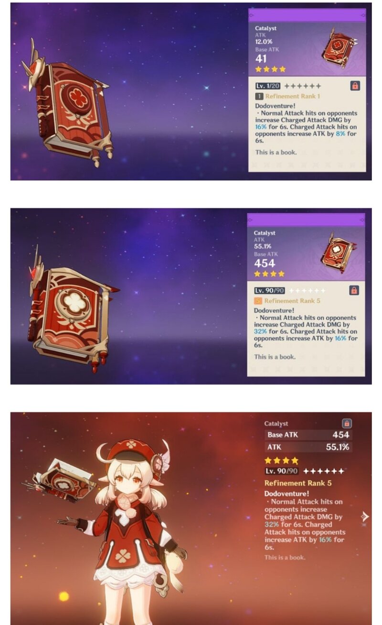
Task: Click the purple header bar of the first card
Action: click(x=307, y=15)
